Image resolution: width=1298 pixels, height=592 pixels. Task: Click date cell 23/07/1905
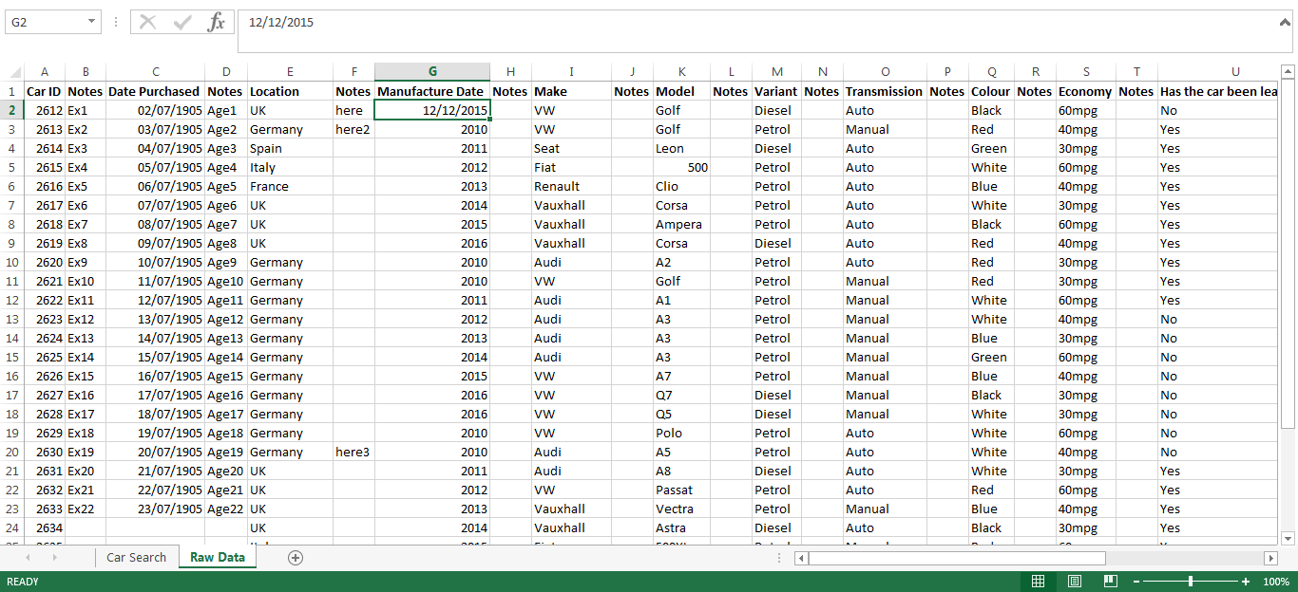(155, 509)
